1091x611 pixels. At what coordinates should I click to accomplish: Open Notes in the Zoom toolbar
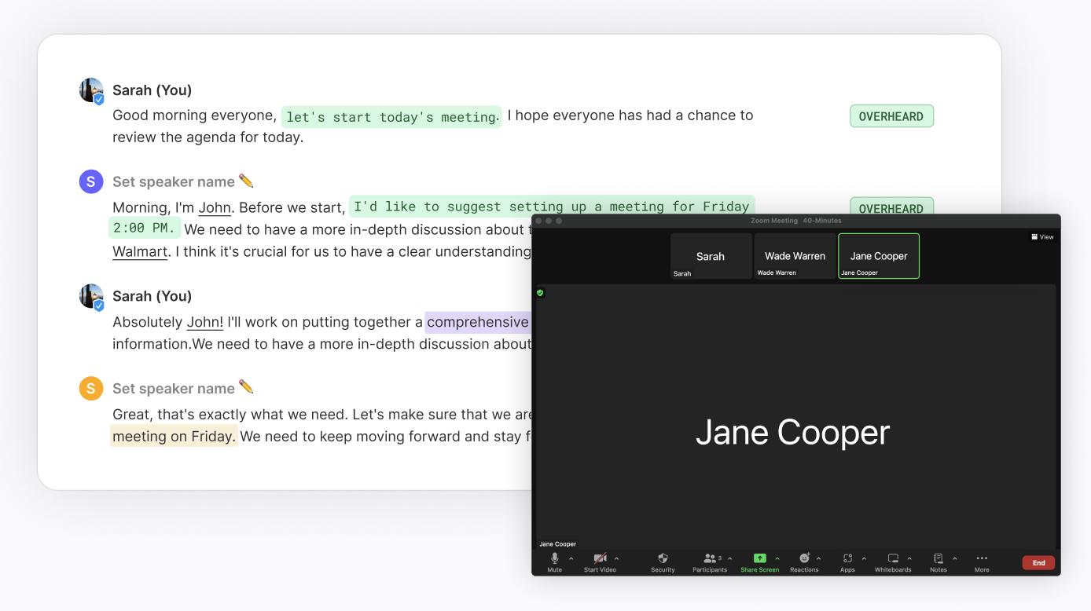coord(938,562)
